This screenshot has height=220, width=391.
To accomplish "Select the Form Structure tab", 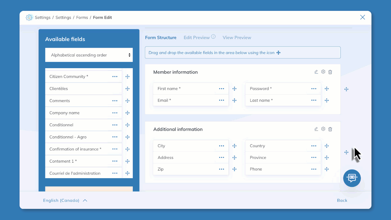I will (161, 37).
